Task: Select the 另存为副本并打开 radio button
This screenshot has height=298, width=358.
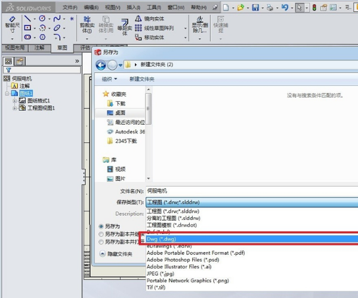Action: click(x=101, y=242)
